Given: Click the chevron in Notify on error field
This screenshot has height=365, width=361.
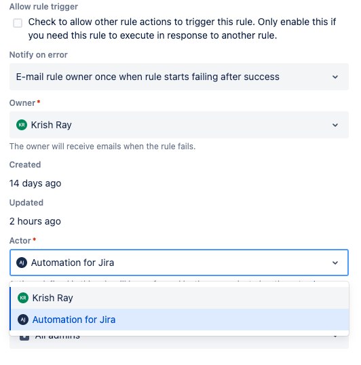Looking at the screenshot, I should pyautogui.click(x=335, y=77).
